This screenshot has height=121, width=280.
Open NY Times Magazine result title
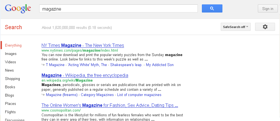click(83, 45)
